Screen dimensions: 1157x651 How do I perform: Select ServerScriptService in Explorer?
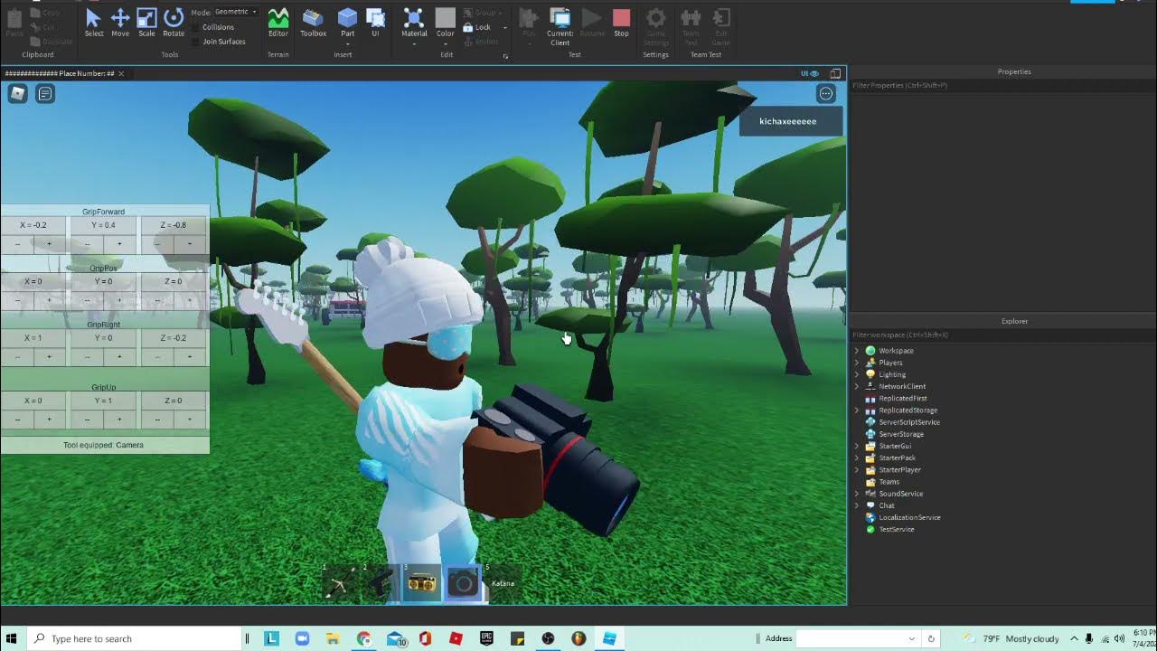[909, 422]
